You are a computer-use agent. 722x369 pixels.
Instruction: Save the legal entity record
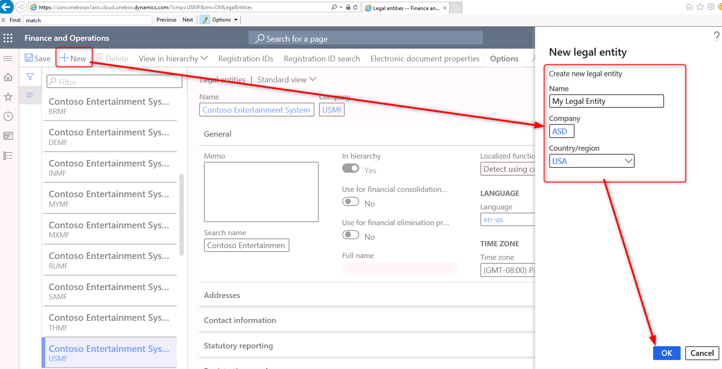[x=38, y=58]
